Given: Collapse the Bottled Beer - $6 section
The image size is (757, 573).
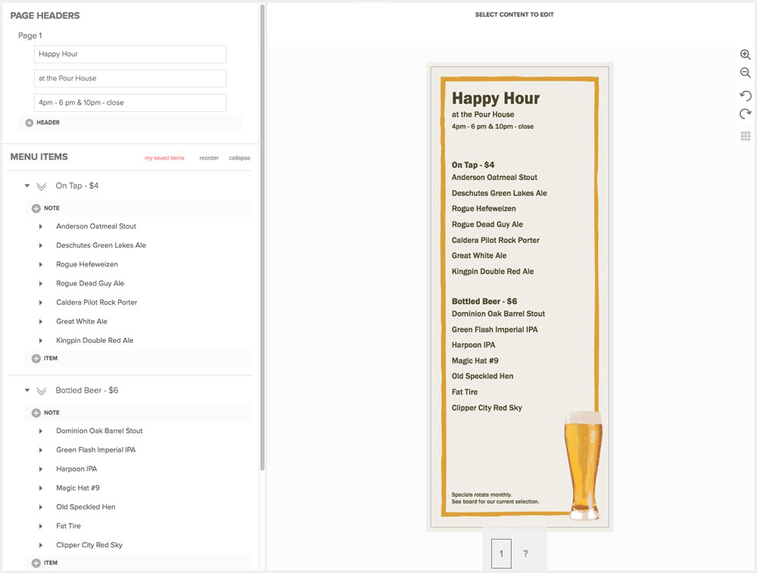Looking at the screenshot, I should point(27,391).
